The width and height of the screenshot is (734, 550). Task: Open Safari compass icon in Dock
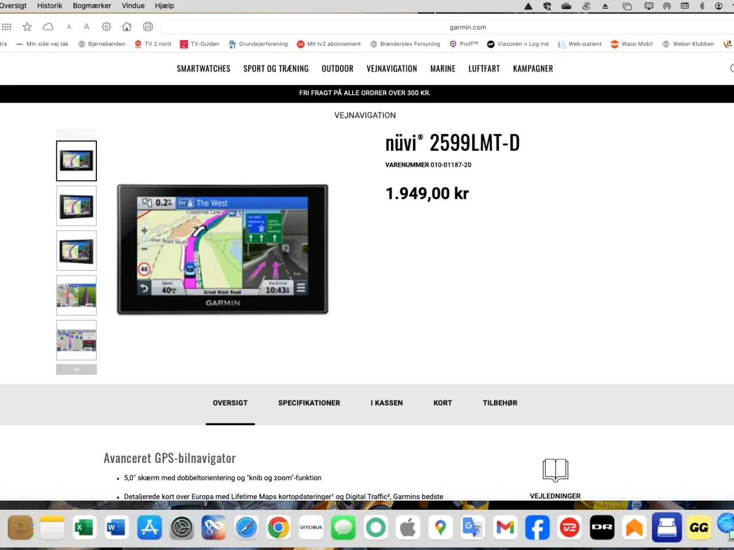247,527
